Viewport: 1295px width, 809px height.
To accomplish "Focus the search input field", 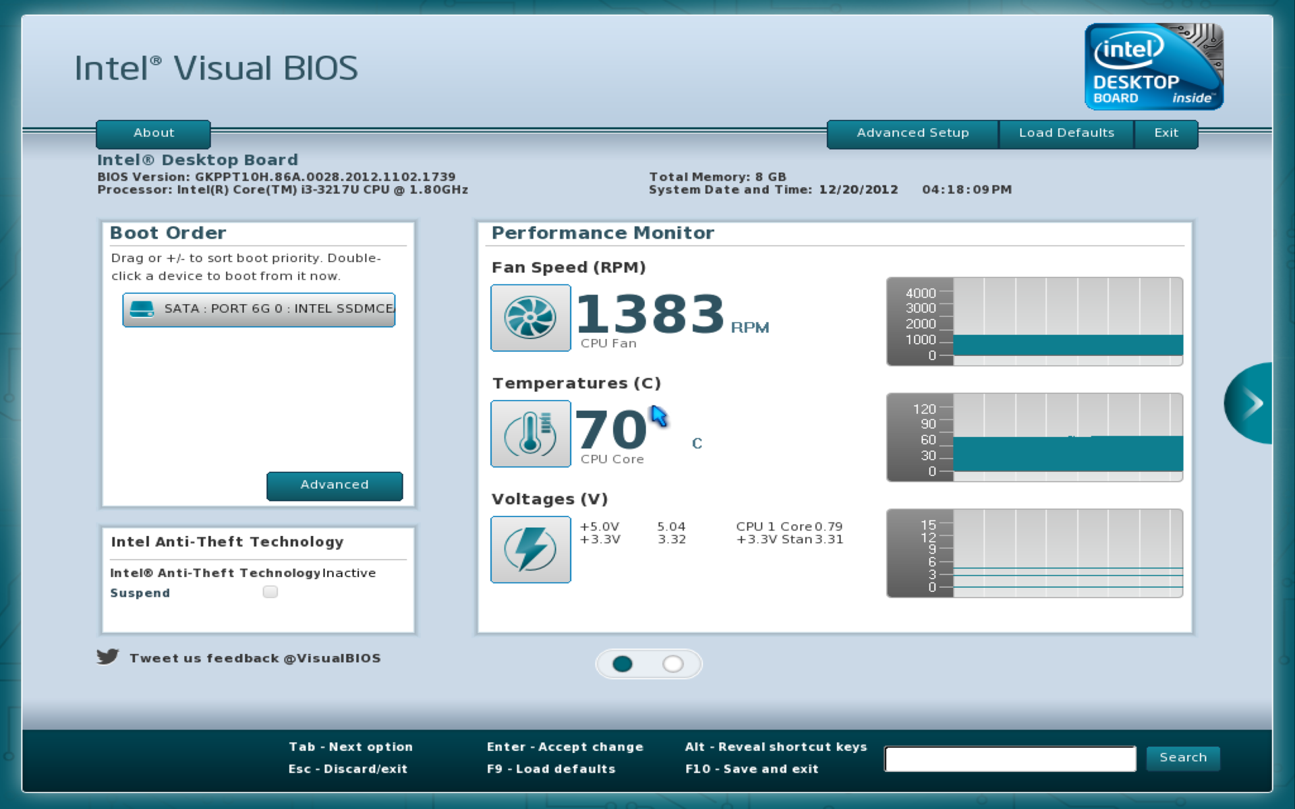I will (x=1010, y=758).
